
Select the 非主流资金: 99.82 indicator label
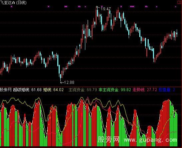pos(115,90)
